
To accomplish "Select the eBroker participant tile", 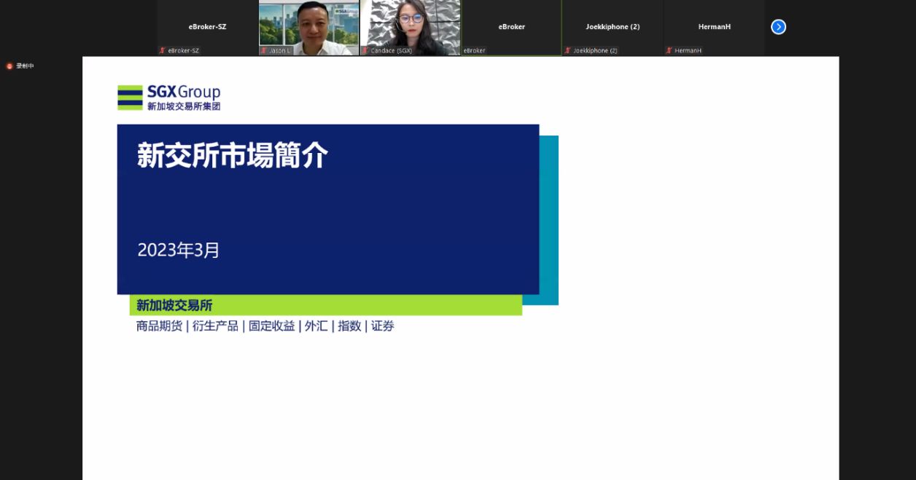I will tap(511, 28).
